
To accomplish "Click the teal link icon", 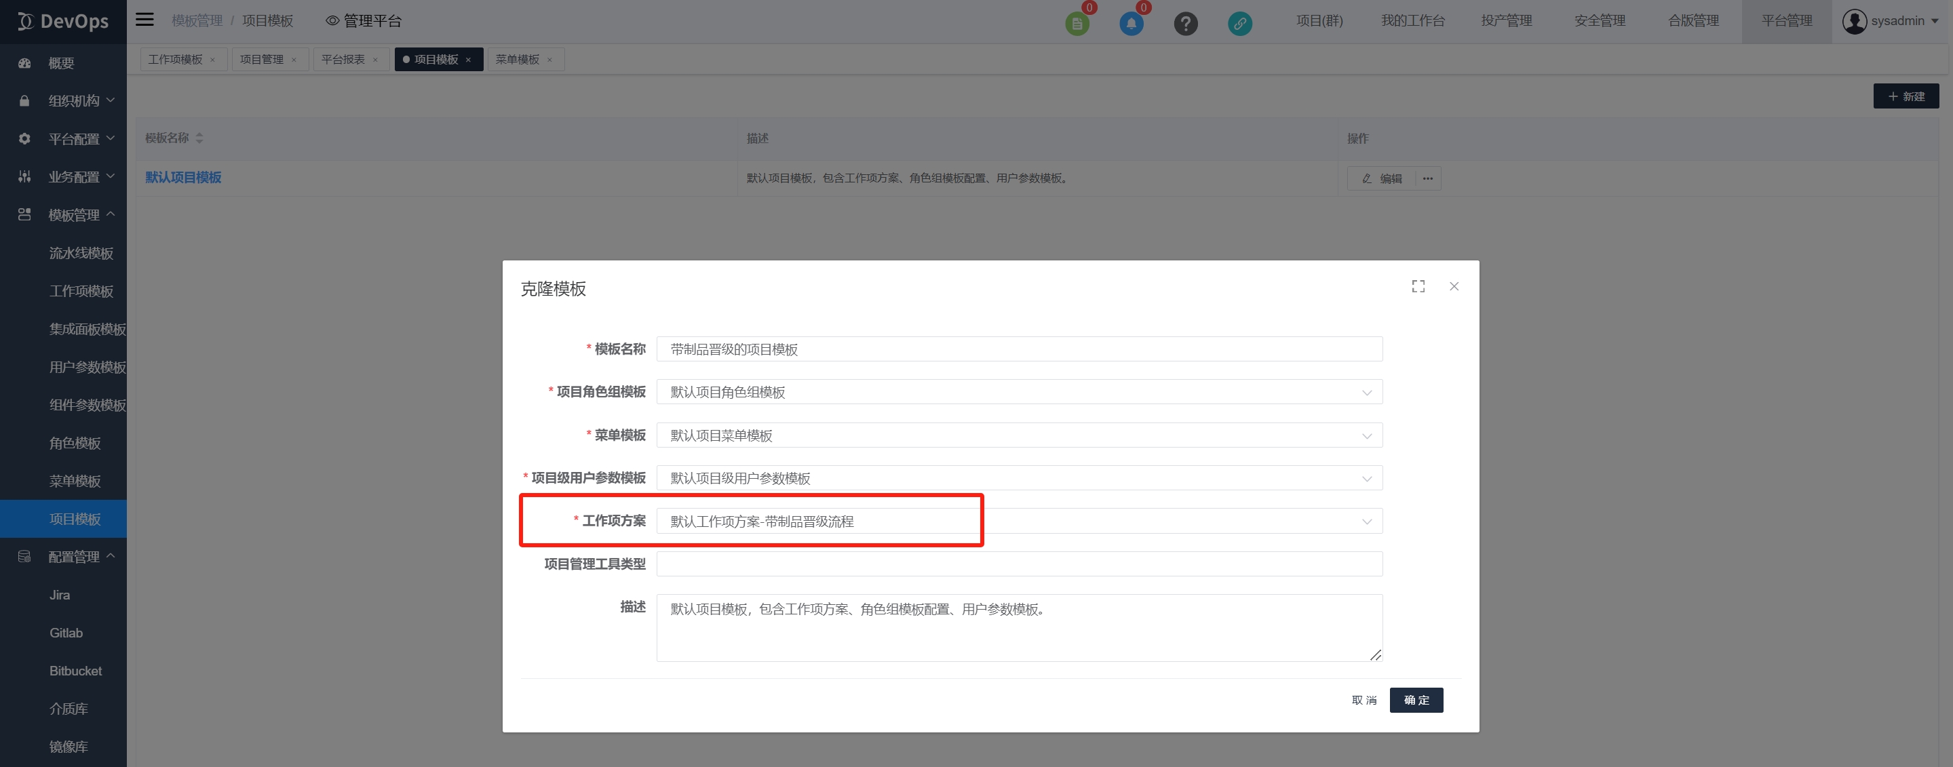I will pyautogui.click(x=1239, y=24).
